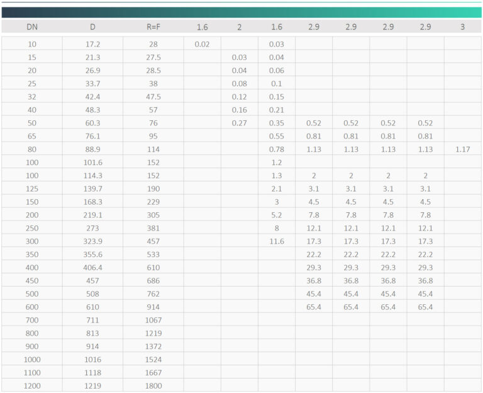Click the 5.2 cell in the DN 200 row

click(x=277, y=215)
